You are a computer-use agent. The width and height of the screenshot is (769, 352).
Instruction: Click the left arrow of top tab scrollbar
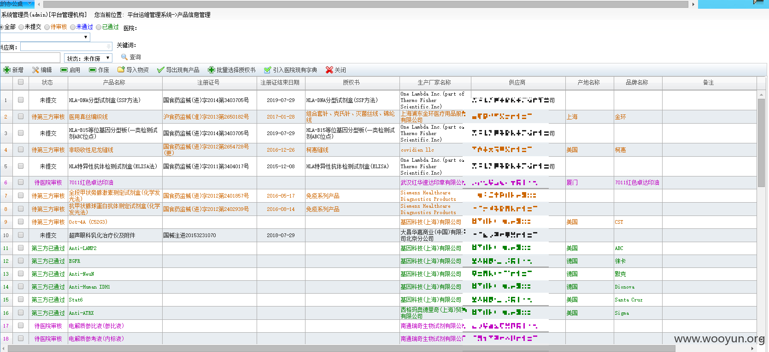pos(39,4)
